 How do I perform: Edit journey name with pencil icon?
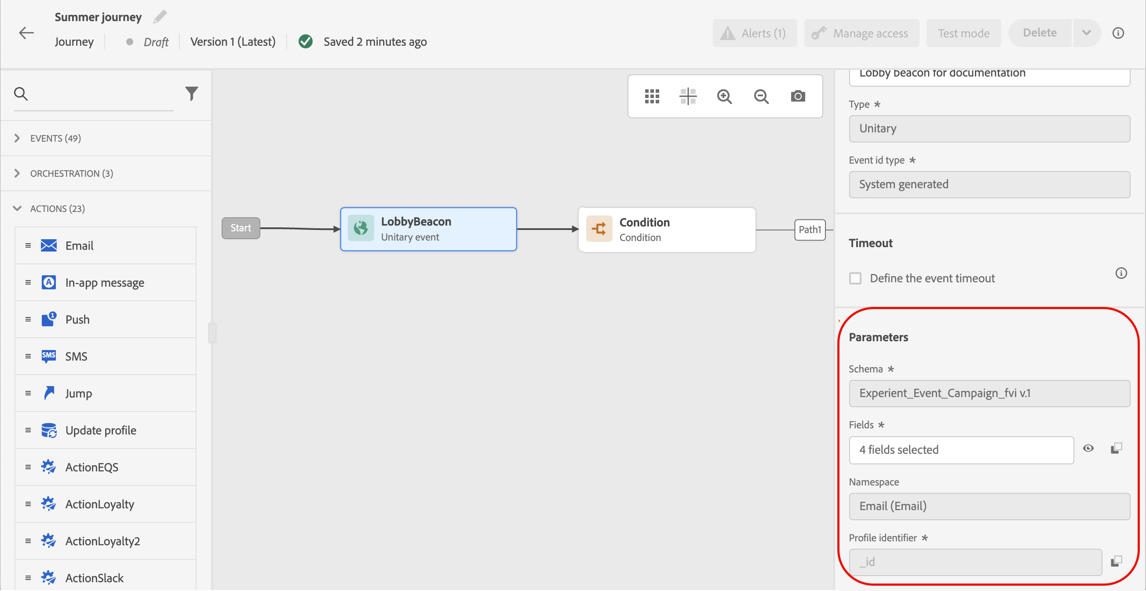pyautogui.click(x=160, y=17)
